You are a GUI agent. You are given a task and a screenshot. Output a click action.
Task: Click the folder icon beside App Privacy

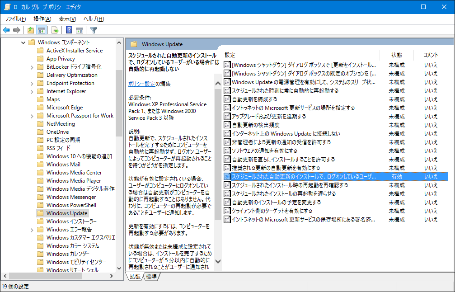[40, 59]
